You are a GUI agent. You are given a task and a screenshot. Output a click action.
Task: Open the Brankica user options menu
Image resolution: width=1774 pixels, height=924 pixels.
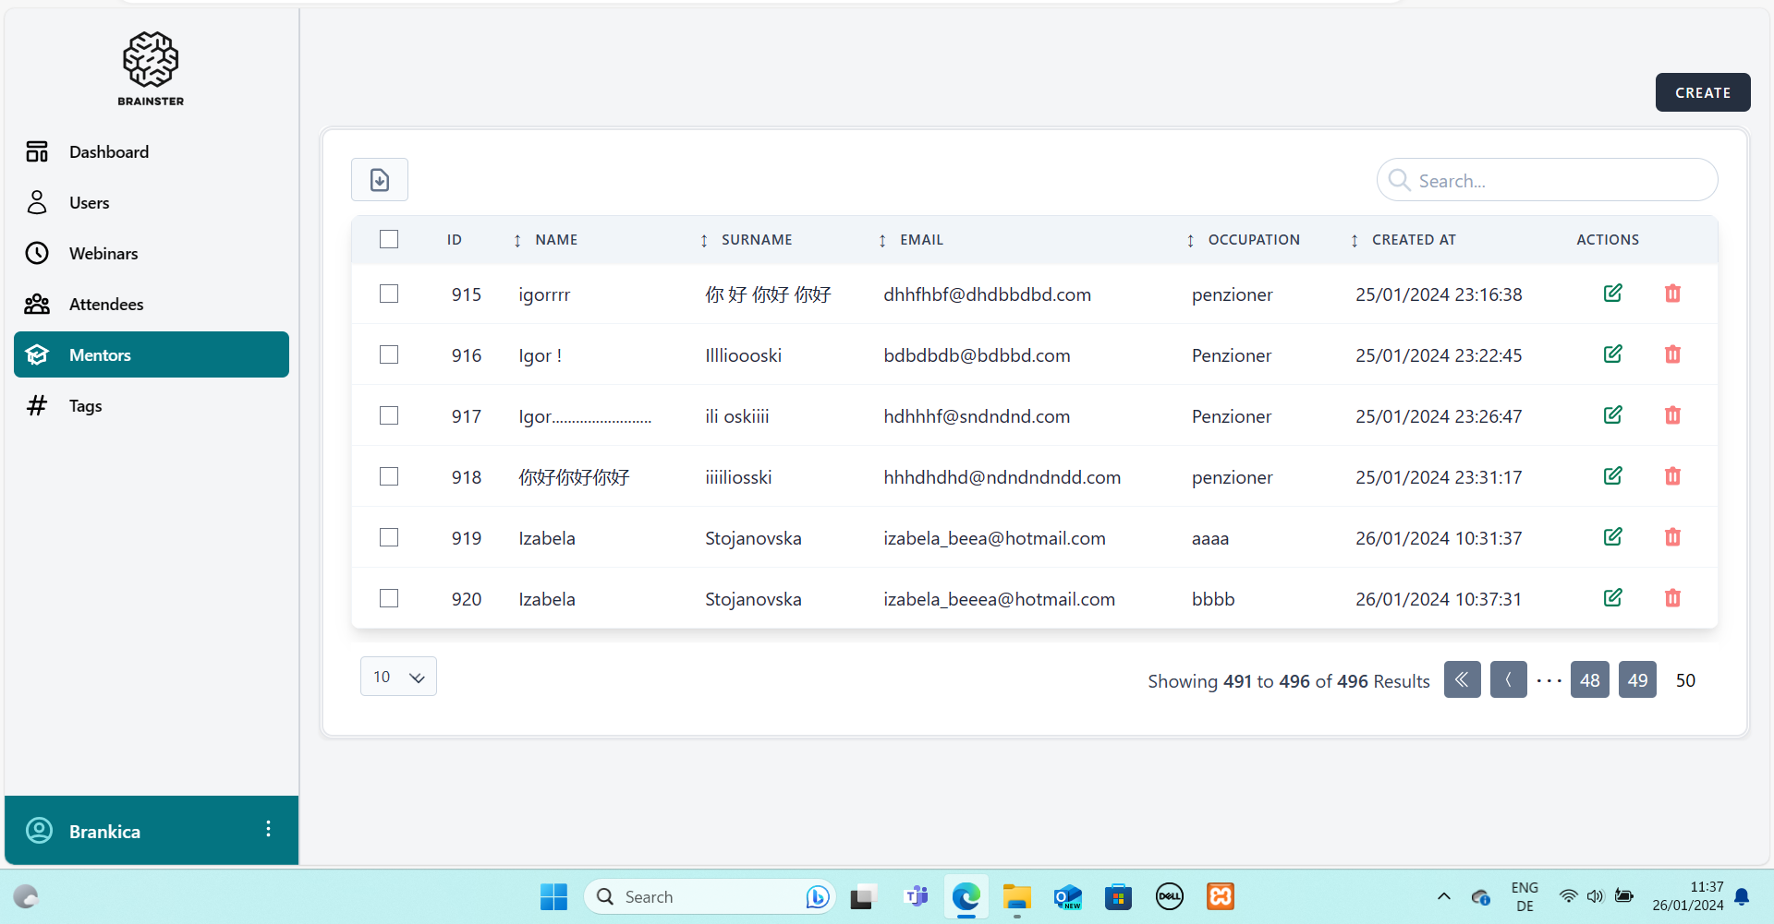pyautogui.click(x=268, y=829)
